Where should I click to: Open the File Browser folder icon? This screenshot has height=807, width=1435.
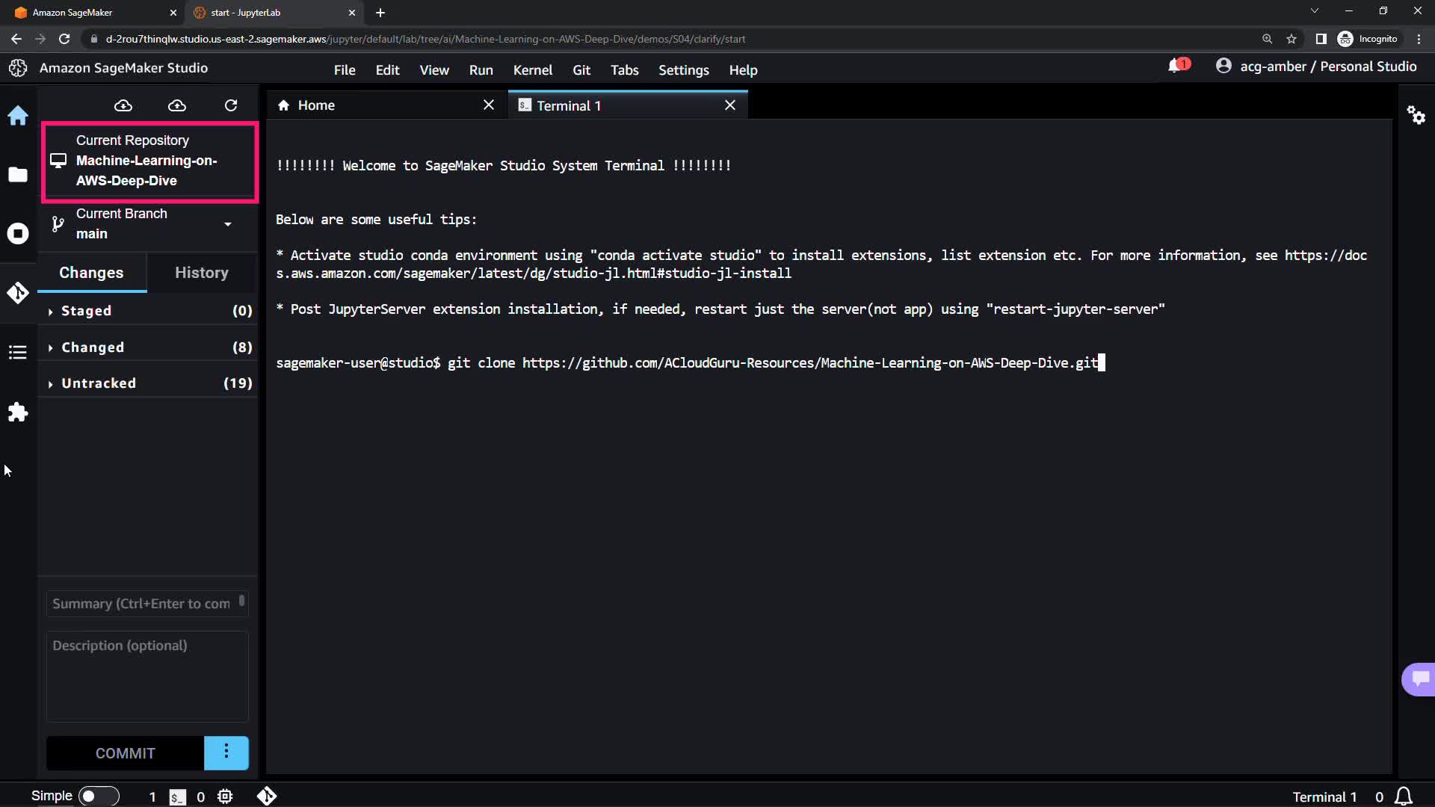[18, 175]
